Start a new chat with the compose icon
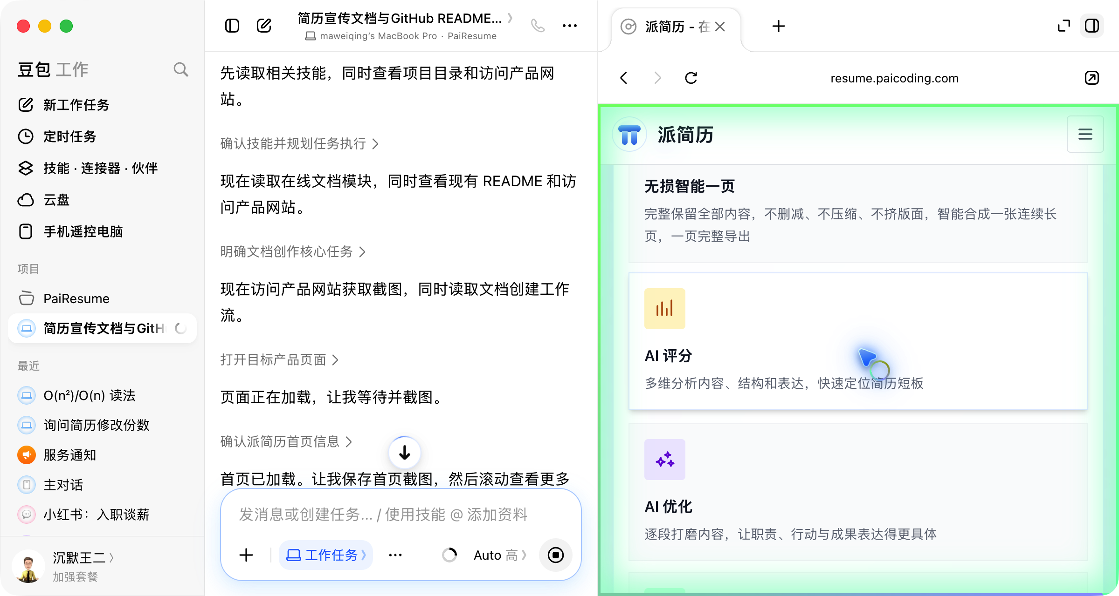 click(264, 26)
